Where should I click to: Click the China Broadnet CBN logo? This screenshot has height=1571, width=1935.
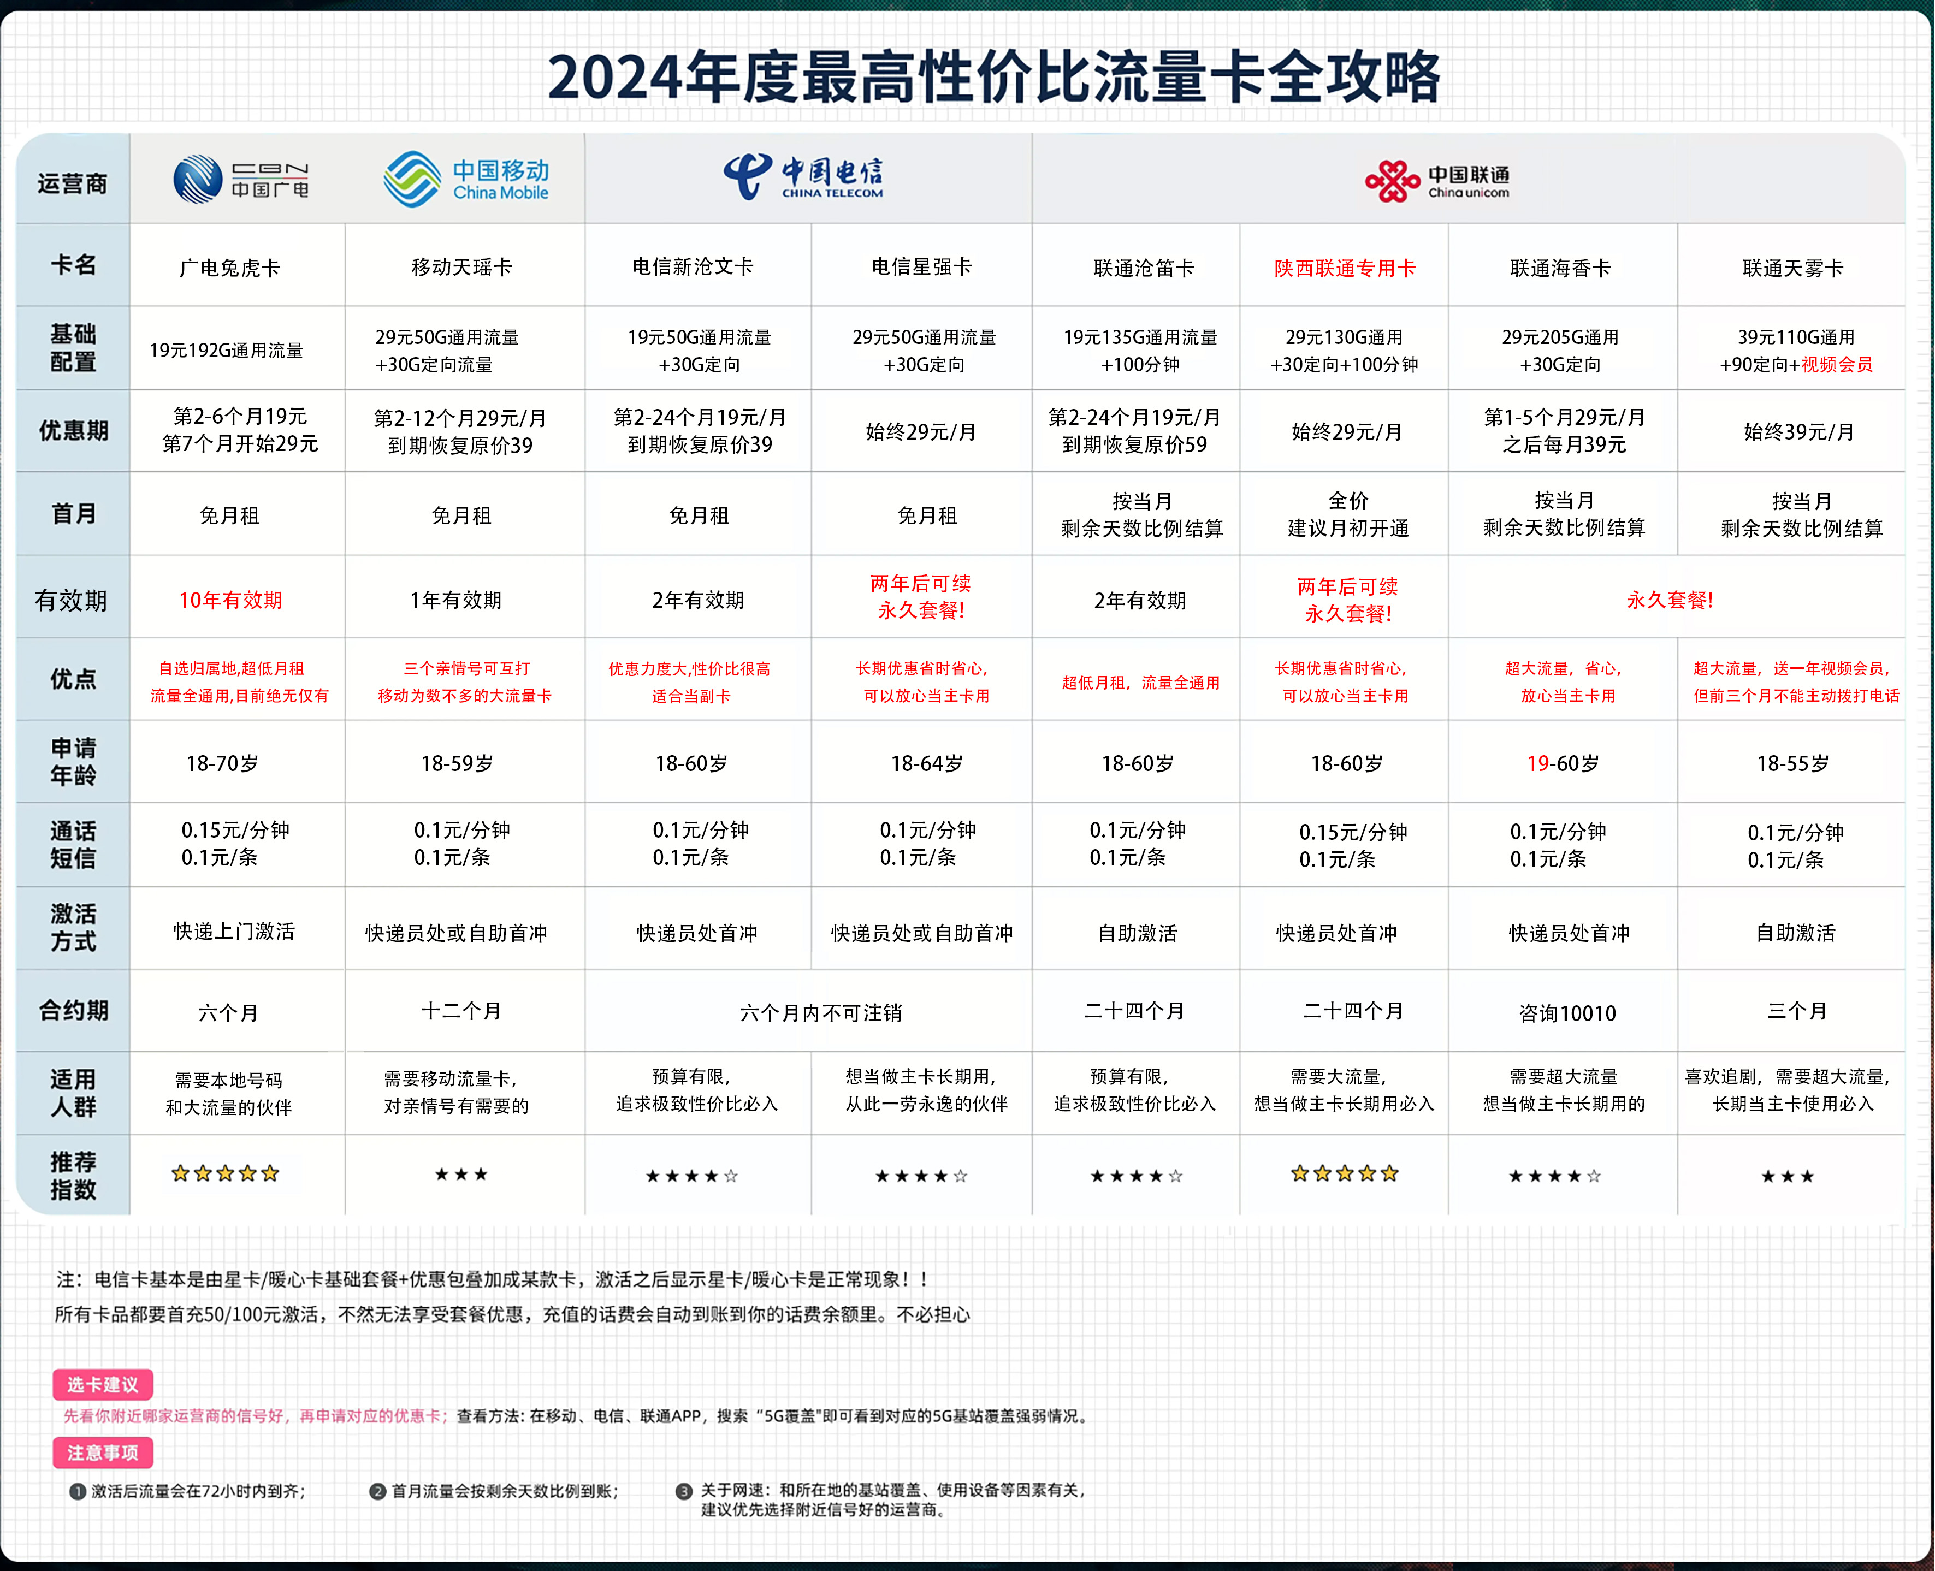coord(241,179)
